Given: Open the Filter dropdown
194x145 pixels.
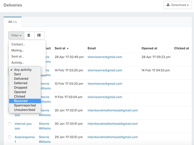Looking at the screenshot, I should click(16, 35).
